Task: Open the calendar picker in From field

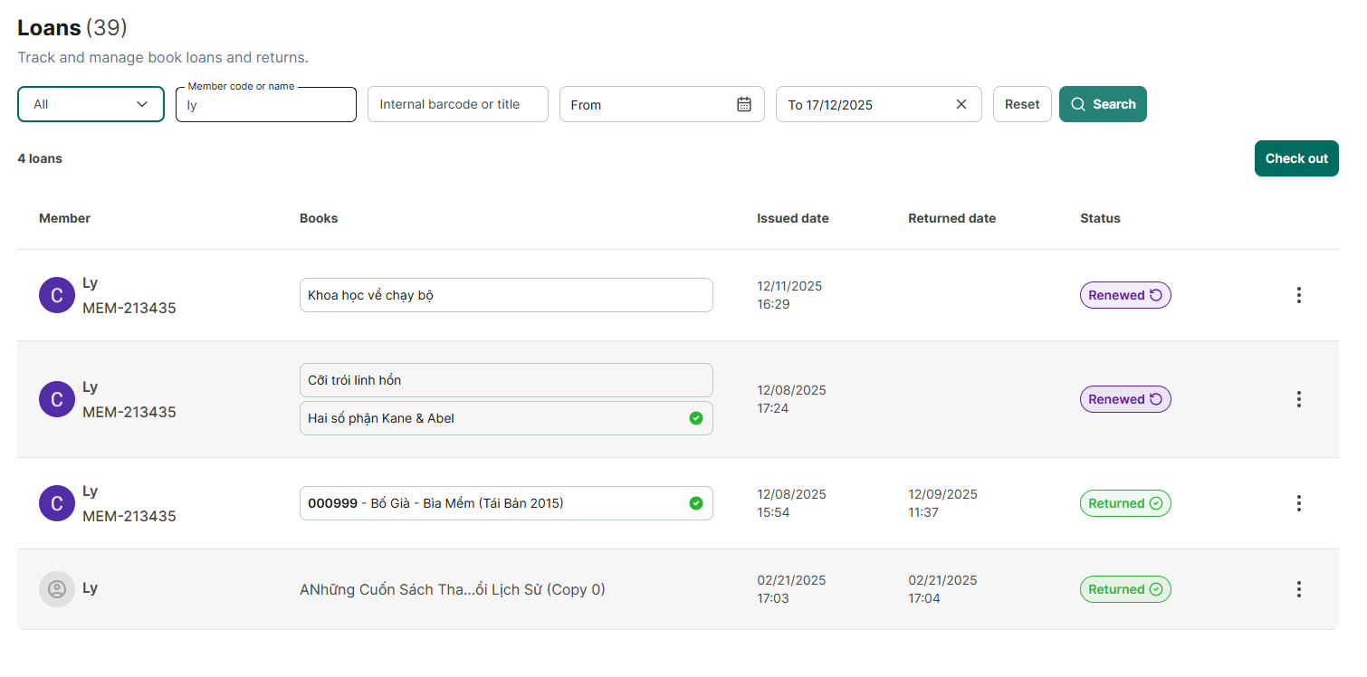Action: [x=744, y=104]
